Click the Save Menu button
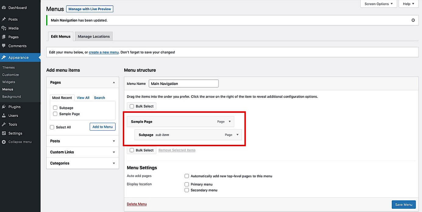 coord(403,204)
